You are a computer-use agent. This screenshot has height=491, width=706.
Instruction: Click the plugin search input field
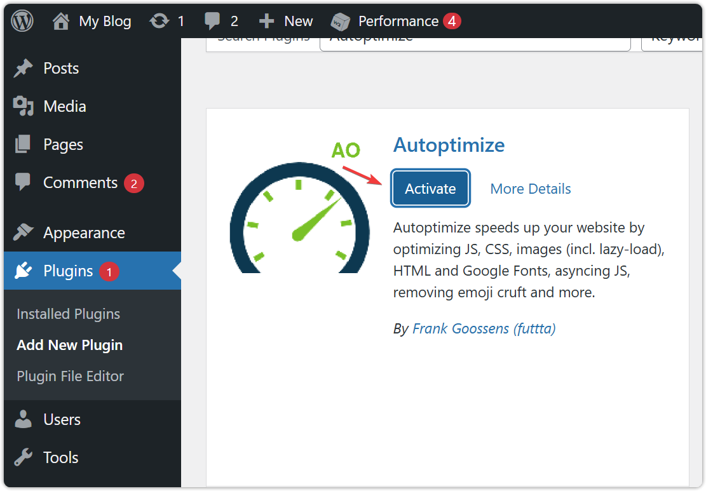[x=475, y=44]
